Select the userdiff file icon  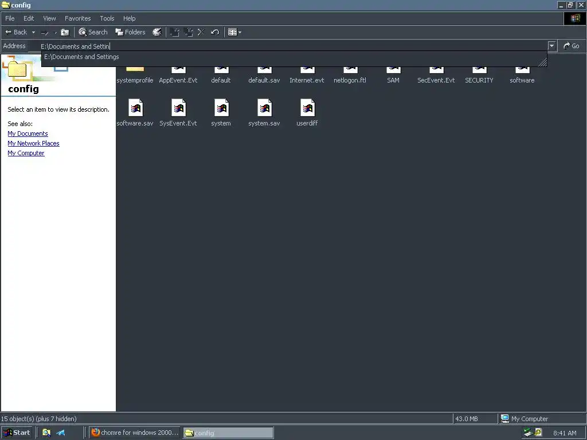307,108
